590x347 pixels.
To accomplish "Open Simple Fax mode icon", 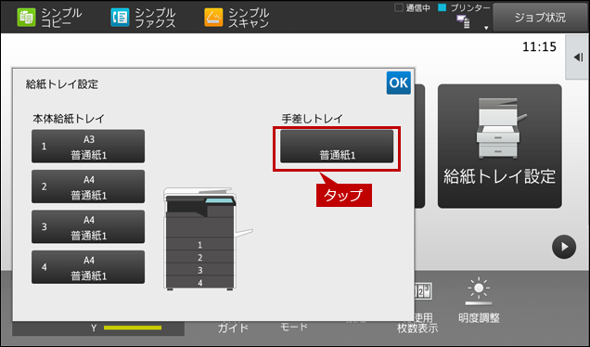I will point(120,18).
